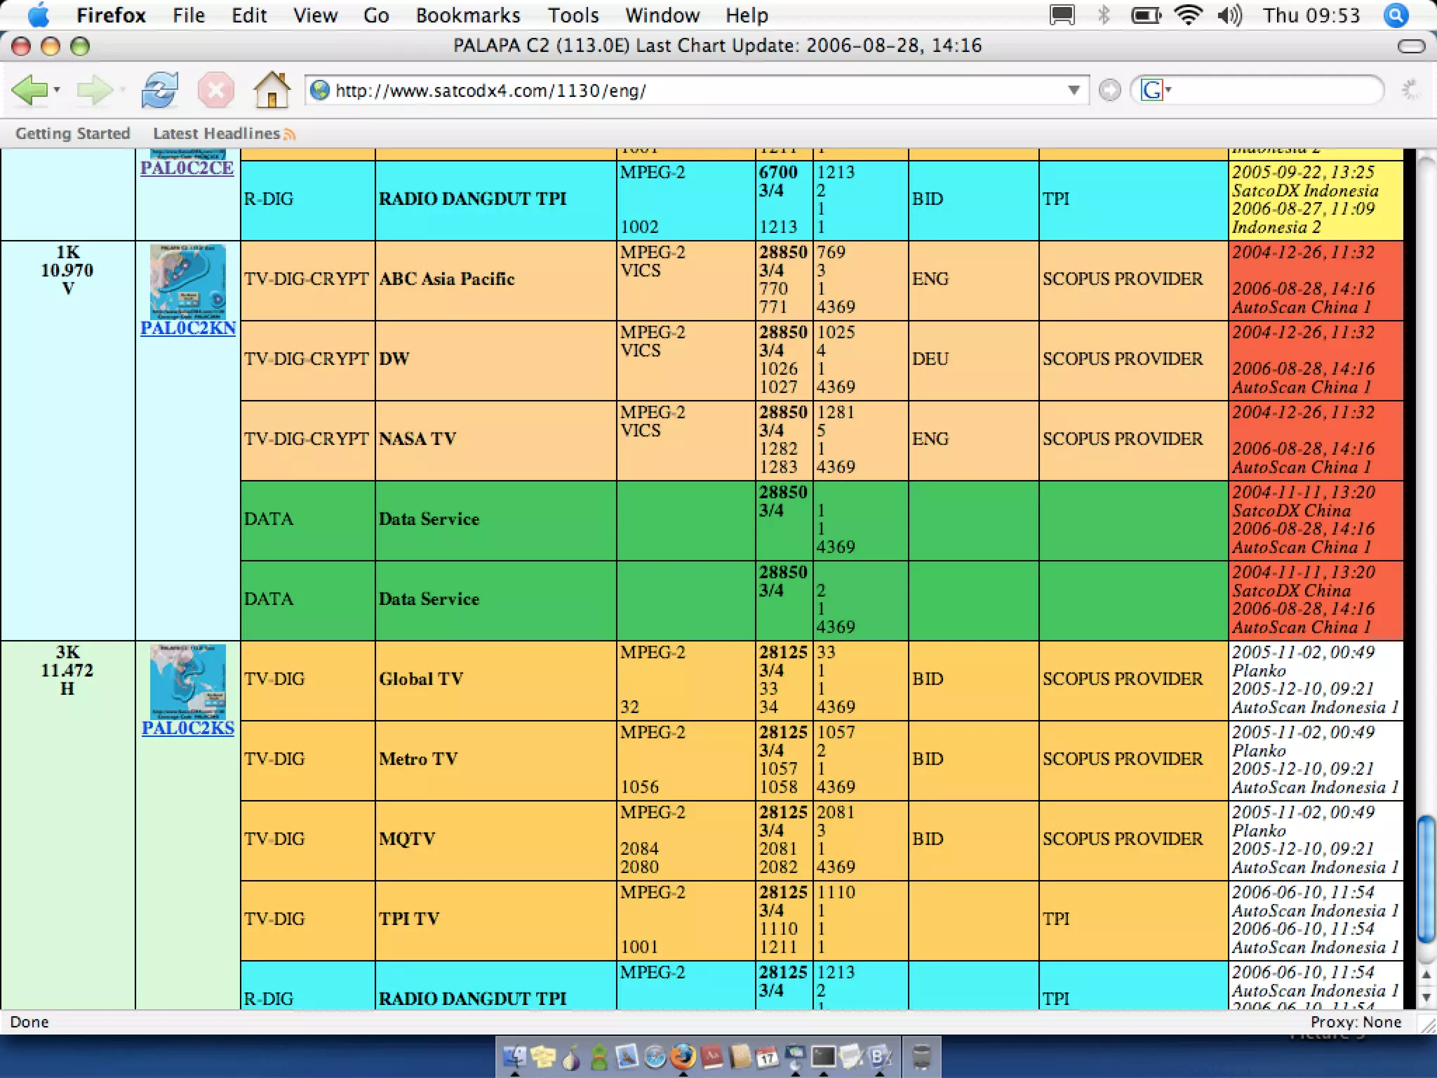Open the Bookmarks menu

point(467,15)
